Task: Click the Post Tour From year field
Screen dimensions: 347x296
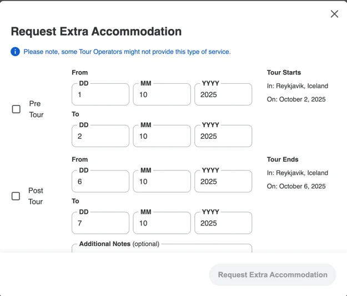Action: (x=223, y=182)
